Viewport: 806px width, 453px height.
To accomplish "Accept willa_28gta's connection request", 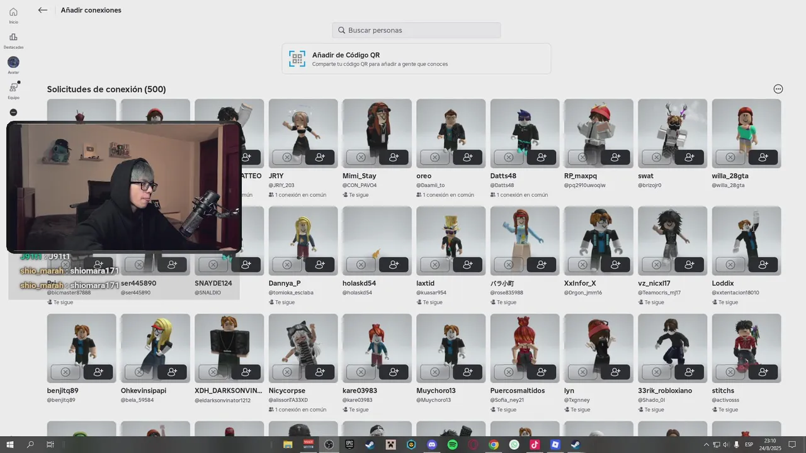I will point(763,157).
